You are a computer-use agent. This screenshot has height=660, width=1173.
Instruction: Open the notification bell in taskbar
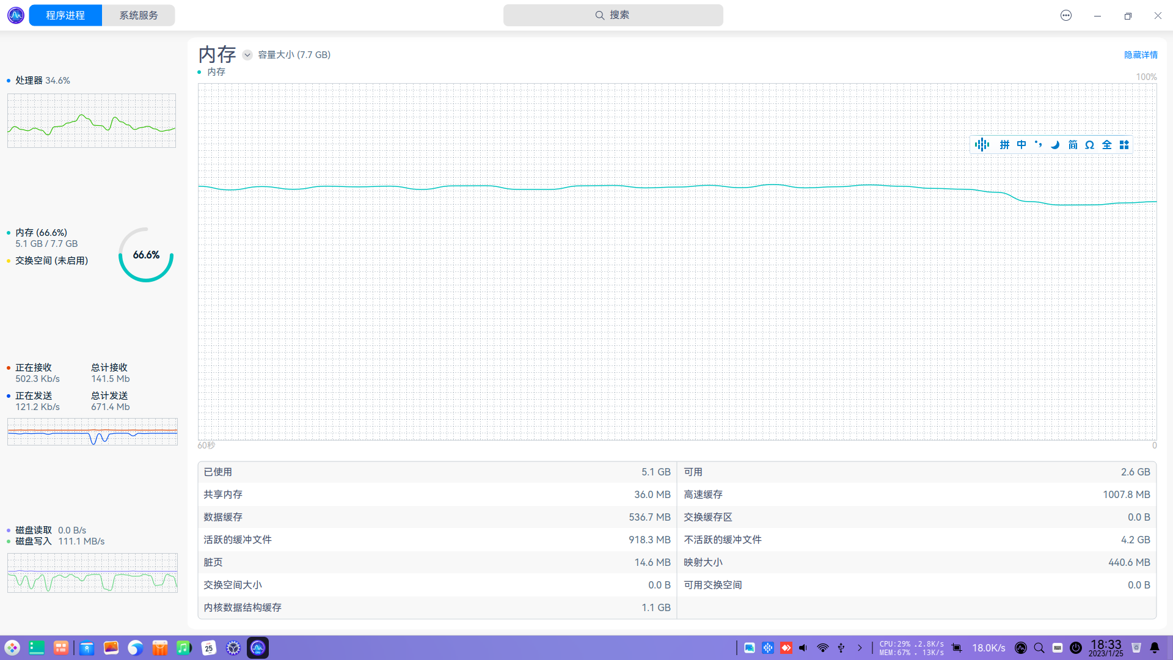click(x=1155, y=648)
